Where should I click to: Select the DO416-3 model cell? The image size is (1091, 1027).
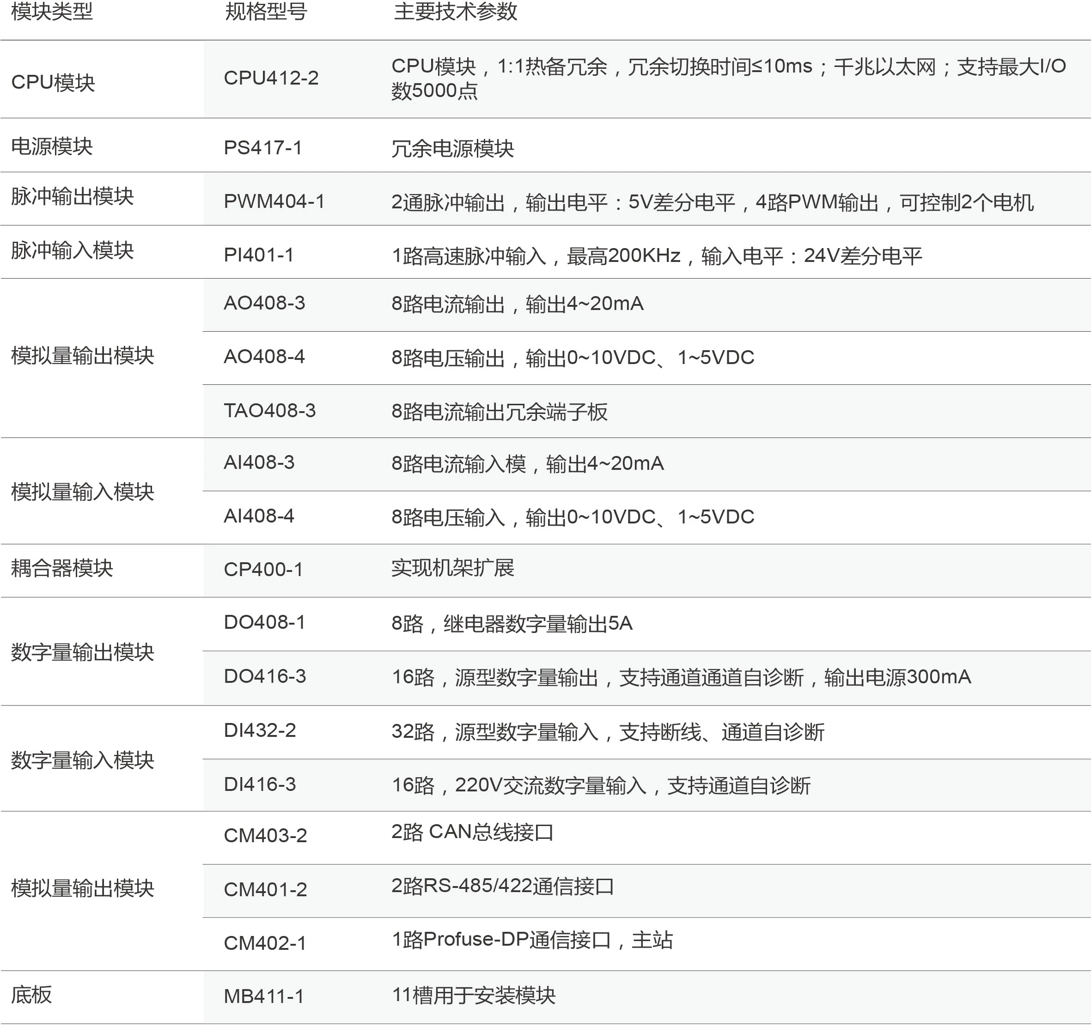click(265, 676)
